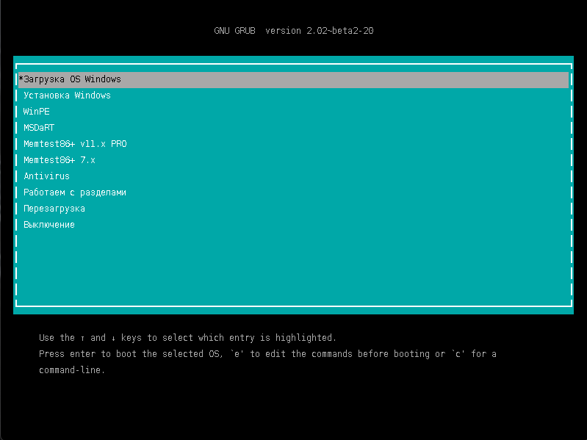Select the Загрузка OS Windows boot entry
587x440 pixels.
(72, 79)
